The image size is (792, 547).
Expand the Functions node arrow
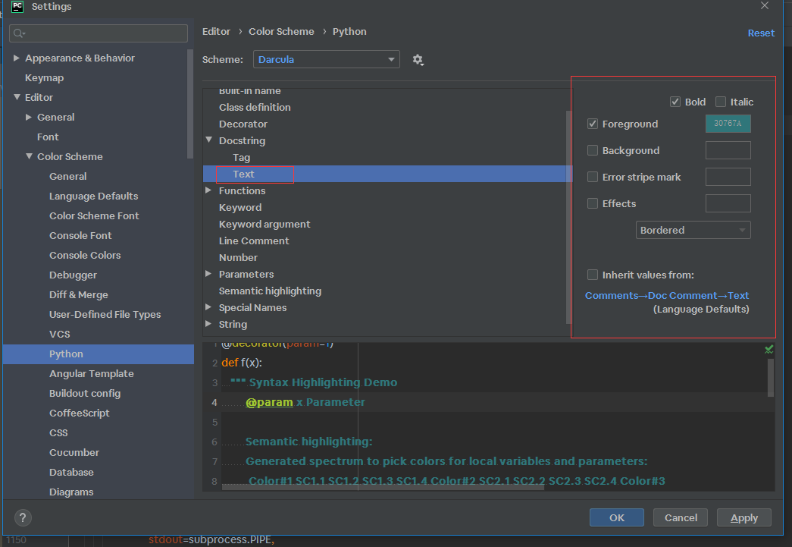pos(208,190)
